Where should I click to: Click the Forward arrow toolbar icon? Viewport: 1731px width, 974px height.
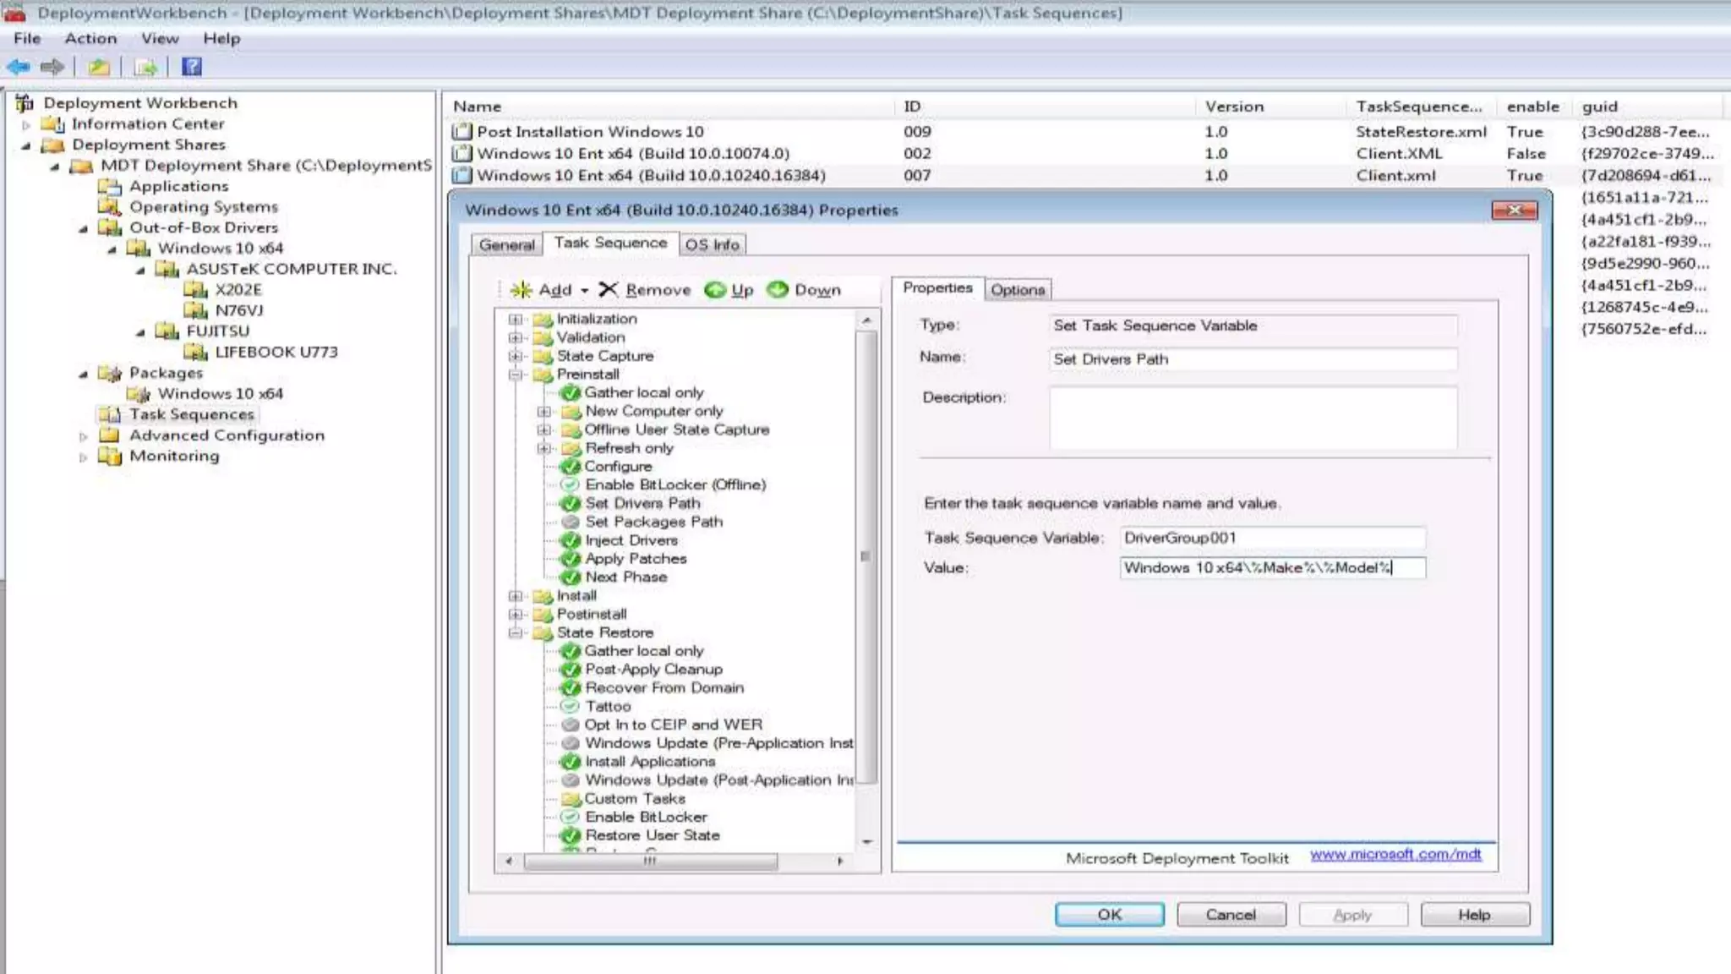click(x=52, y=67)
